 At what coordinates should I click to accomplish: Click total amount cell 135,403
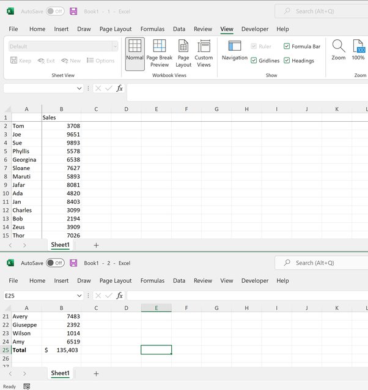pyautogui.click(x=61, y=350)
